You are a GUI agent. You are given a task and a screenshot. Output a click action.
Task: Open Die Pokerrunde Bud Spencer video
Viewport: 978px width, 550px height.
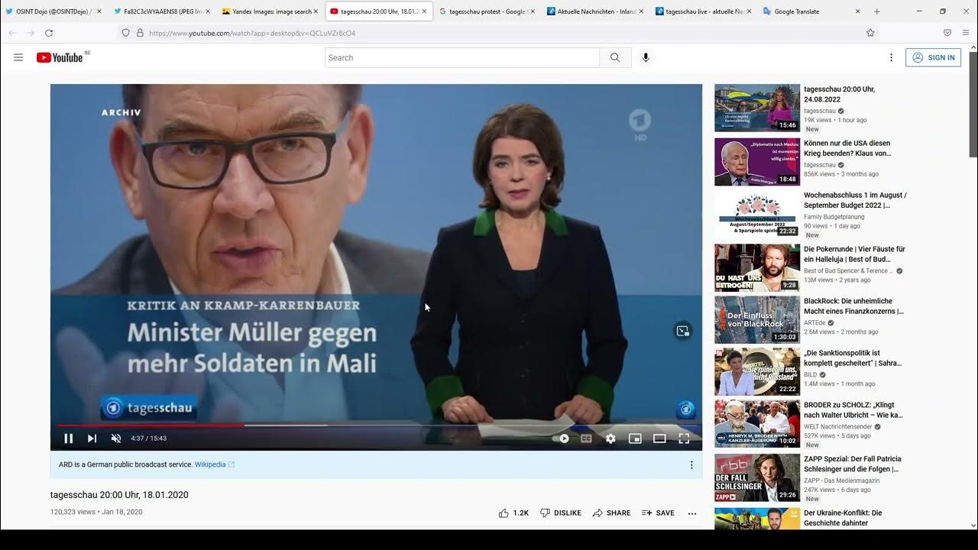757,267
